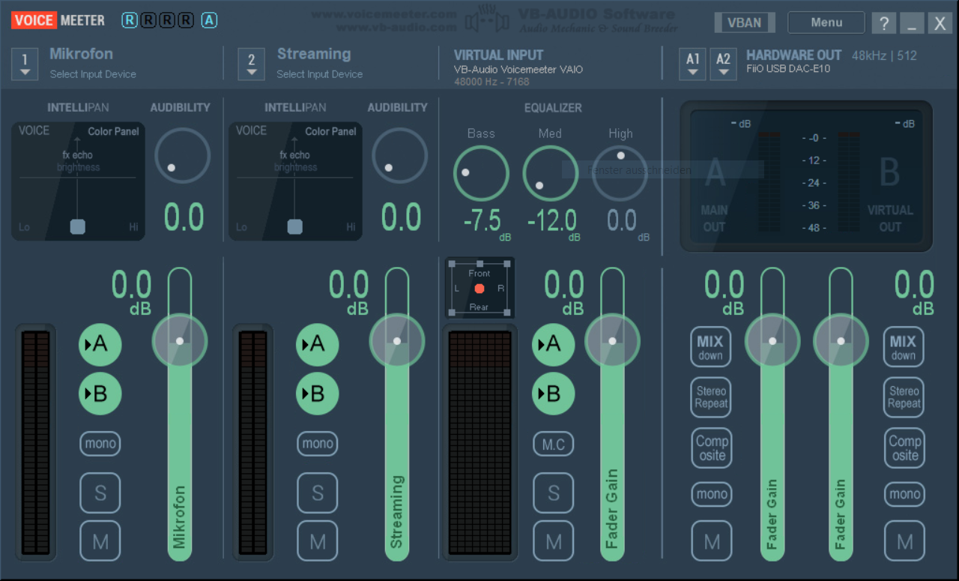Viewport: 959px width, 581px height.
Task: Toggle Stereo Repeat on bus A
Action: (710, 397)
